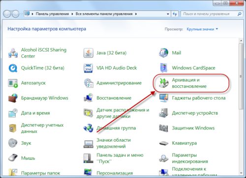Click Подключения к удаленным рабочим label
246x178 pixels.
pos(194,172)
